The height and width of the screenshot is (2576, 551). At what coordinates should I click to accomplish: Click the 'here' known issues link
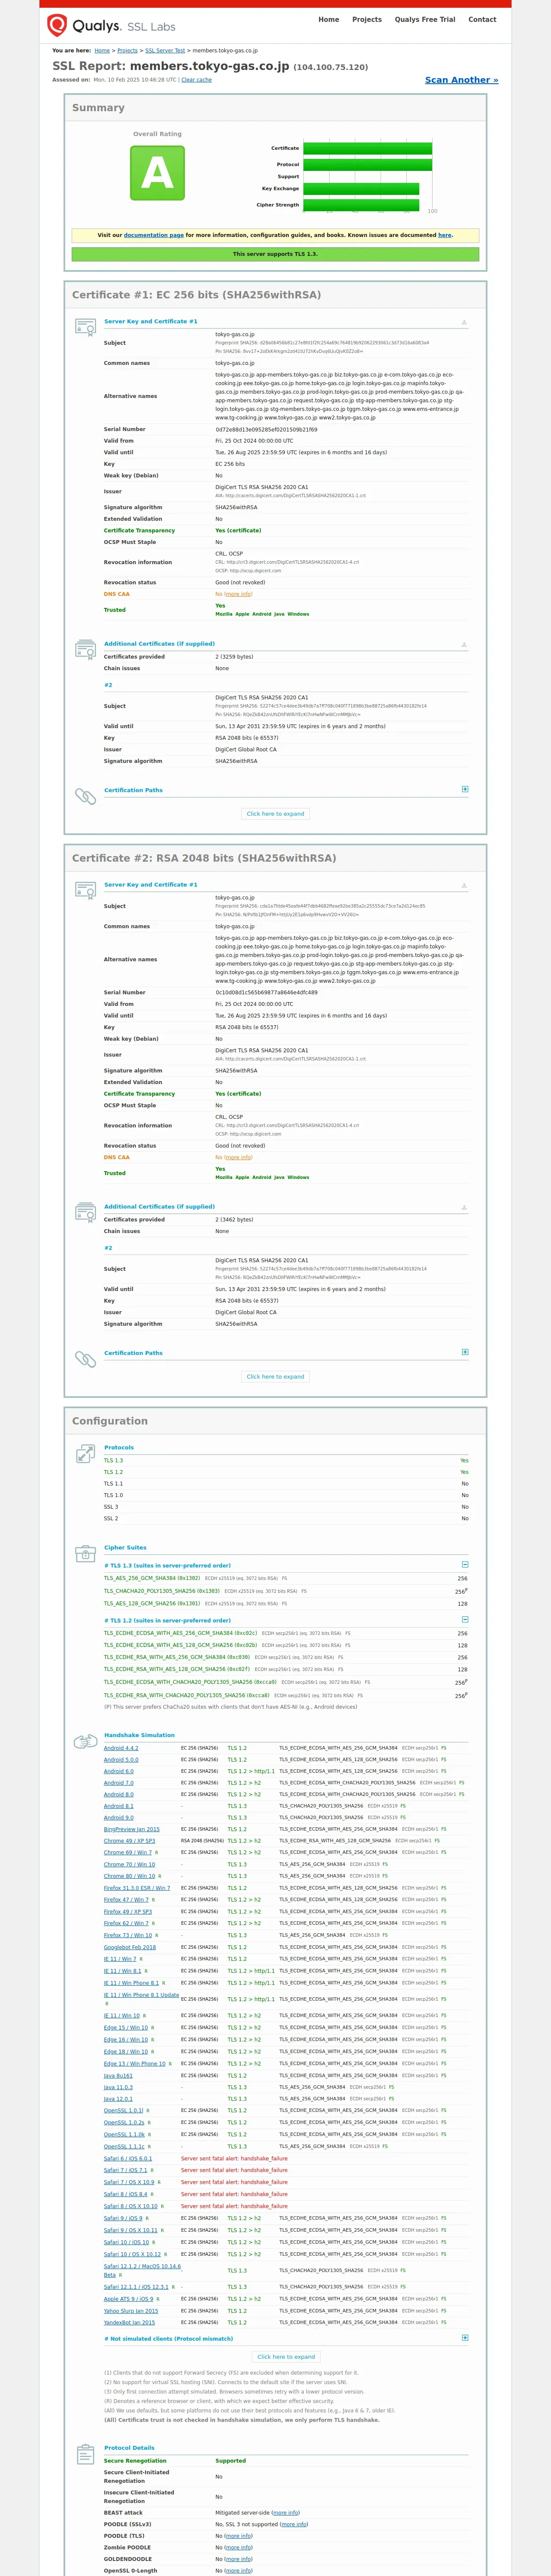click(445, 235)
